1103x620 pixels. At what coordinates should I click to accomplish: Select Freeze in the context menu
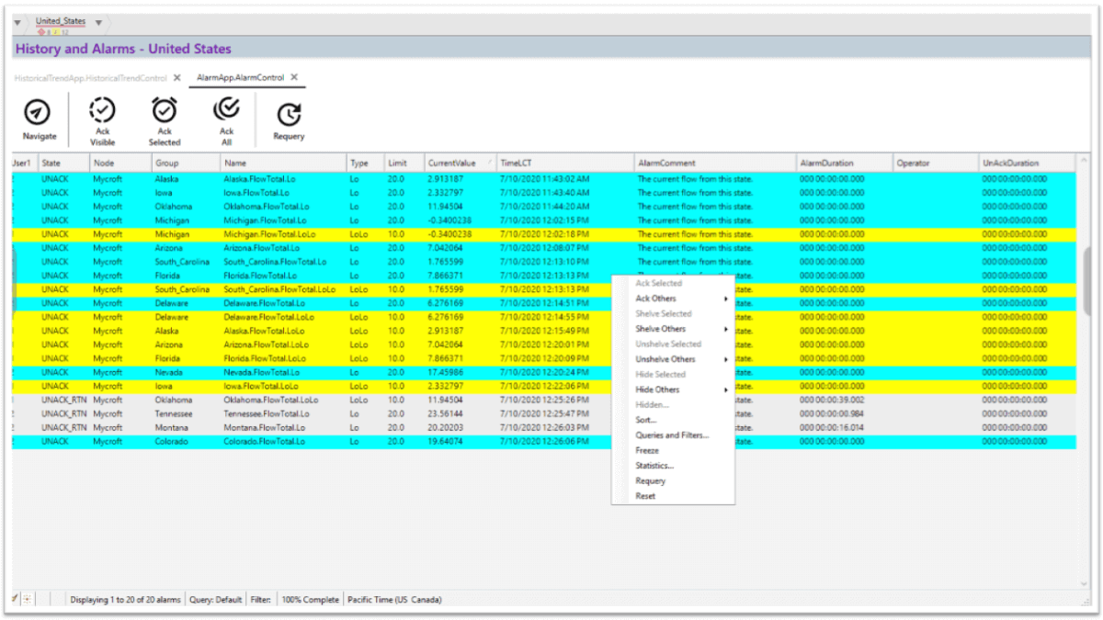tap(647, 451)
